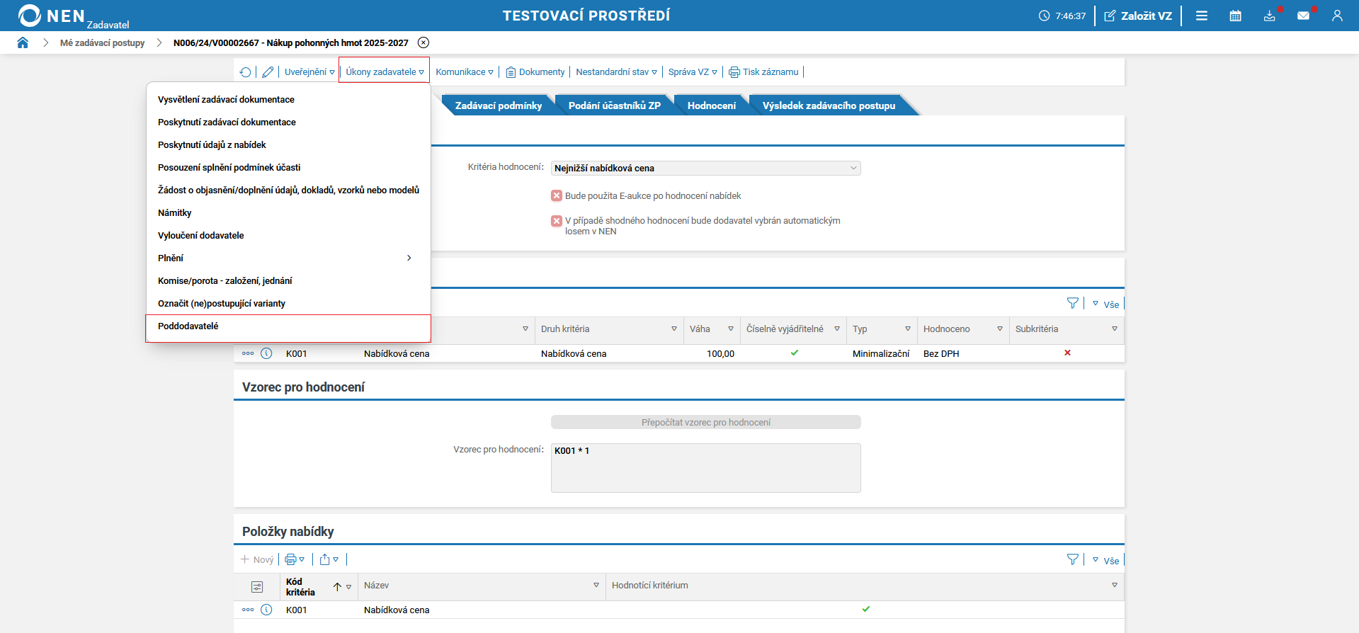Close the N006/24/V00002667 breadcrumb item
The width and height of the screenshot is (1359, 633).
coord(423,42)
